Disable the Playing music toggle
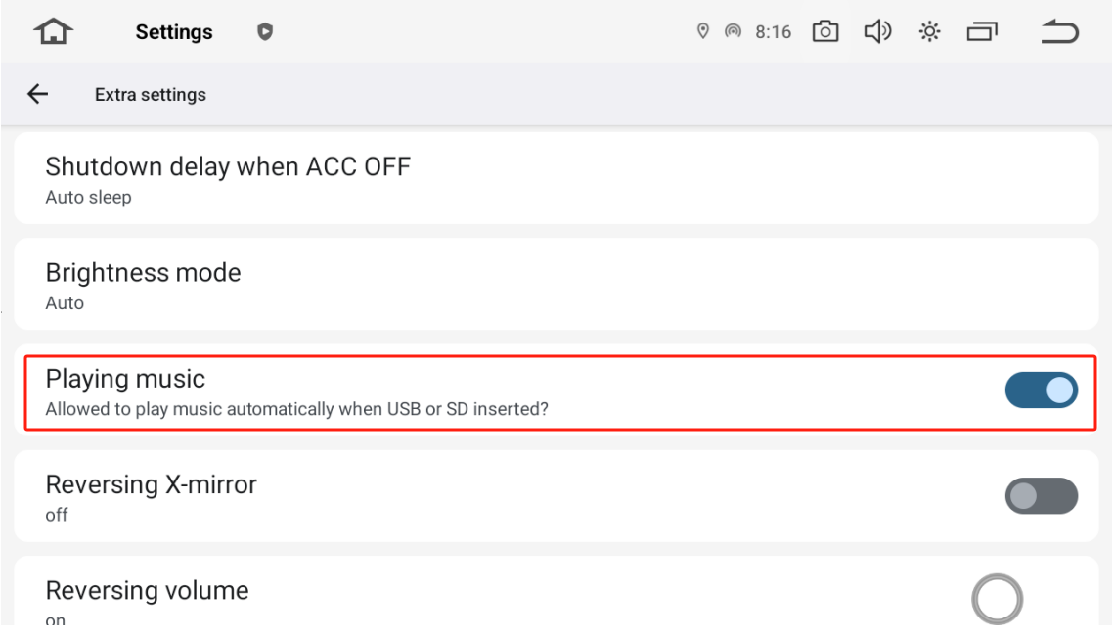This screenshot has height=640, width=1113. click(1042, 389)
